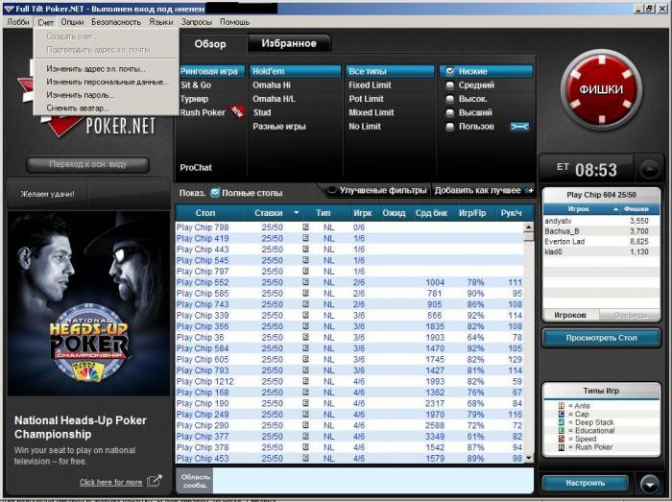Choose Изменить адрес эл. почты menu entry
This screenshot has width=672, height=502.
click(106, 68)
